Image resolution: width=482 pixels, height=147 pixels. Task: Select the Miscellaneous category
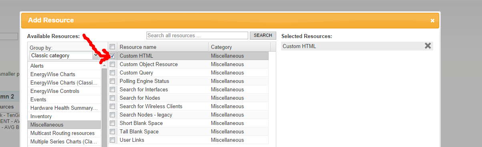pos(64,125)
